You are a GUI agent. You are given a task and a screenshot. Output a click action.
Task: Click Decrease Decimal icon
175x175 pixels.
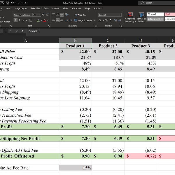tap(120, 20)
